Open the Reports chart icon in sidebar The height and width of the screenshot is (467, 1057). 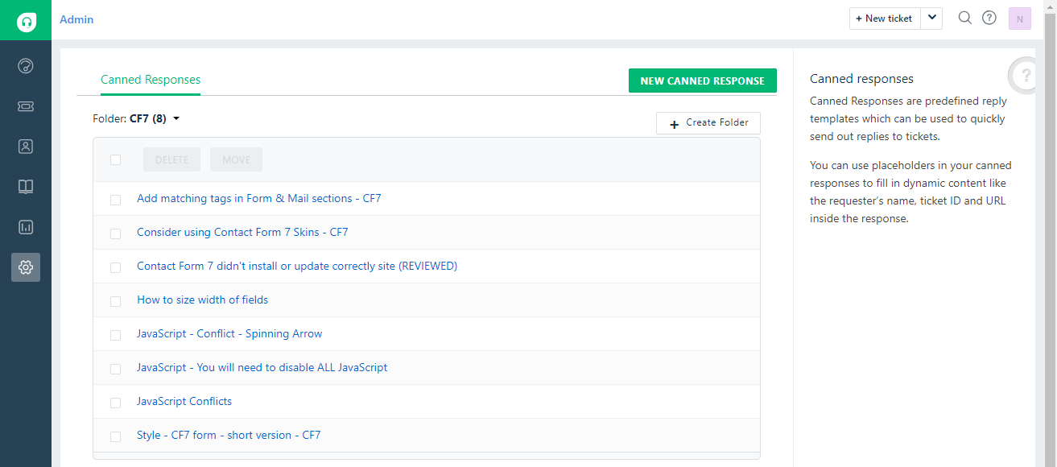26,227
